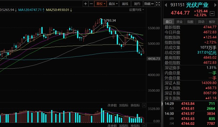Open the 复权 dropdown
218x127 pixels.
point(100,4)
